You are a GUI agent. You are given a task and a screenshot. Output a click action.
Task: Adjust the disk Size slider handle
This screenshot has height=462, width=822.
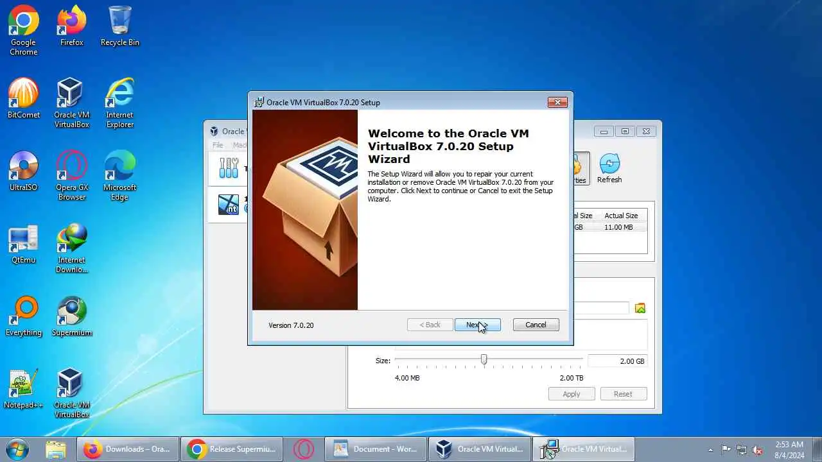[x=484, y=361]
